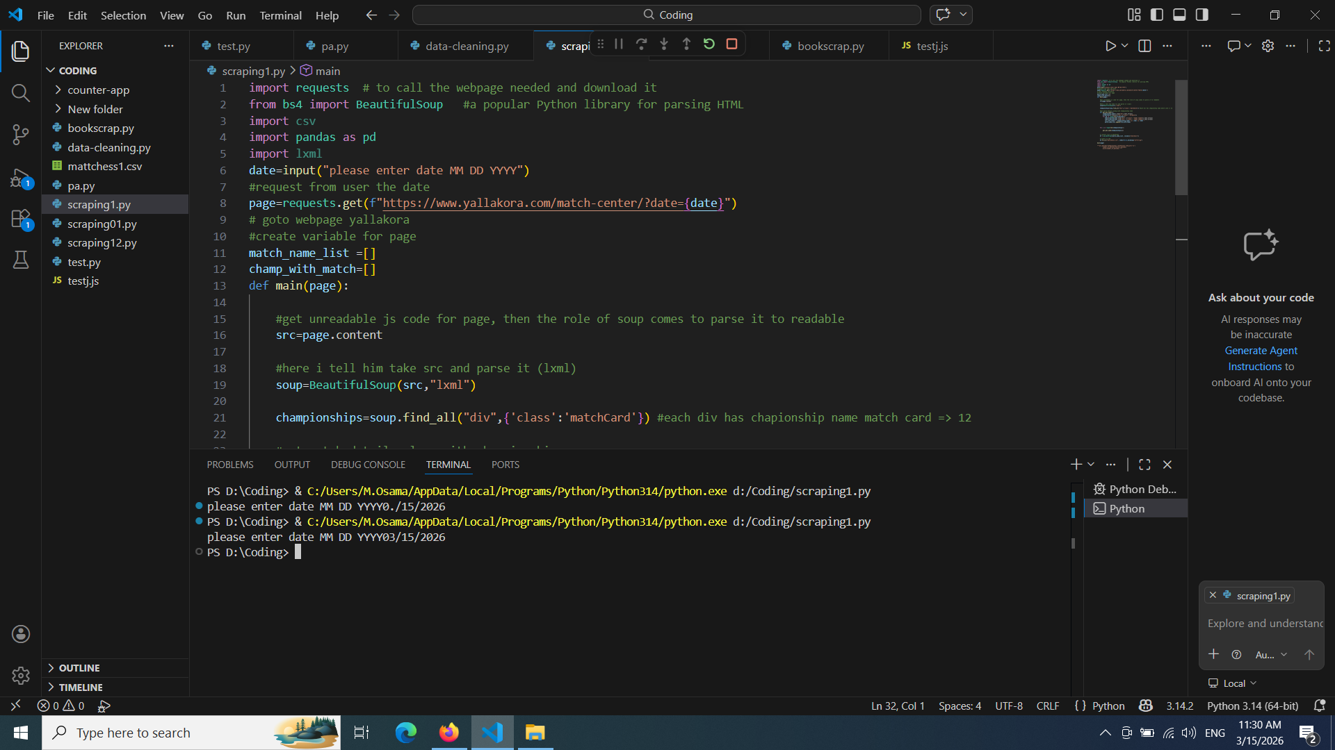
Task: Open the Run and Debug view
Action: coord(21,178)
